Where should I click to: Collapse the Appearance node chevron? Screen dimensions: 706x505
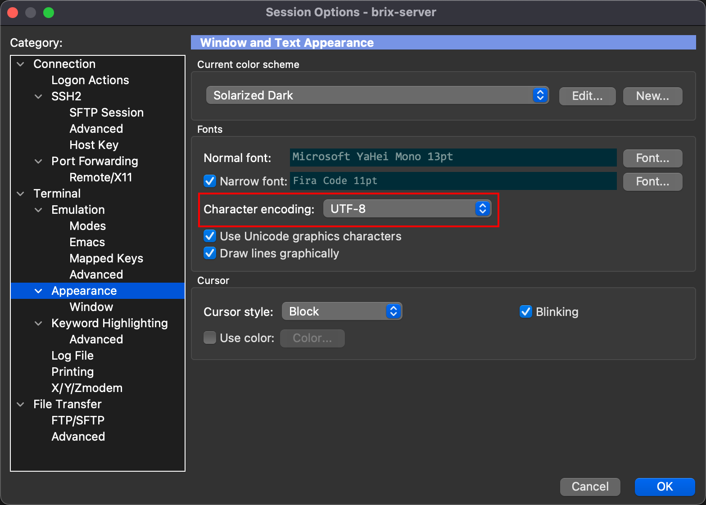[39, 291]
